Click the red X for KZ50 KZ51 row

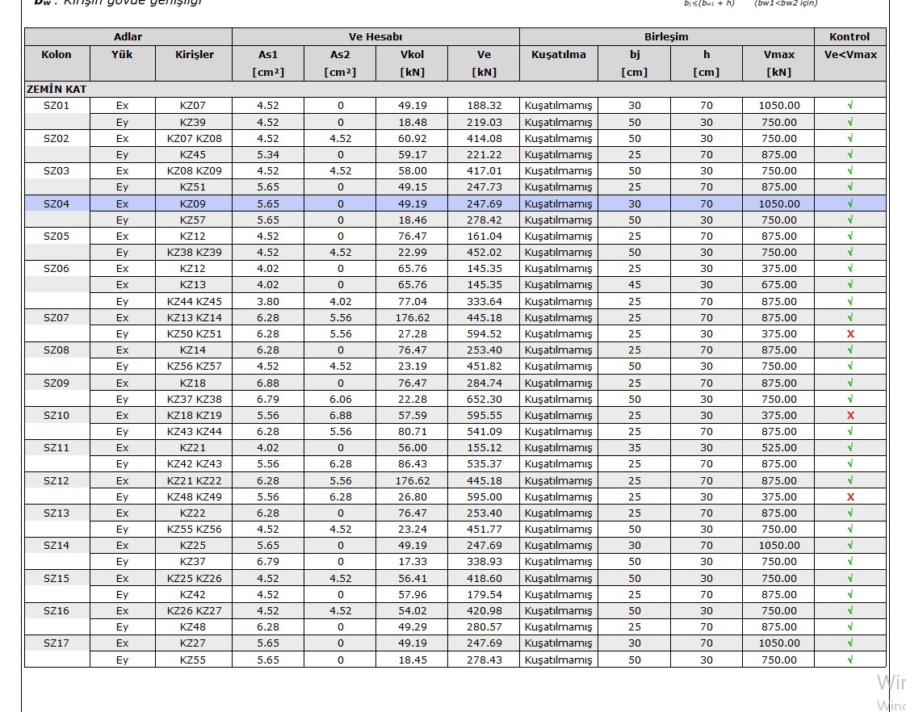850,333
